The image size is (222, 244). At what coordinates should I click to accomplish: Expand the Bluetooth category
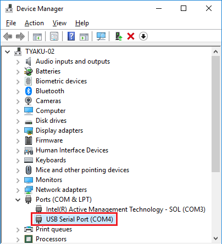[18, 91]
